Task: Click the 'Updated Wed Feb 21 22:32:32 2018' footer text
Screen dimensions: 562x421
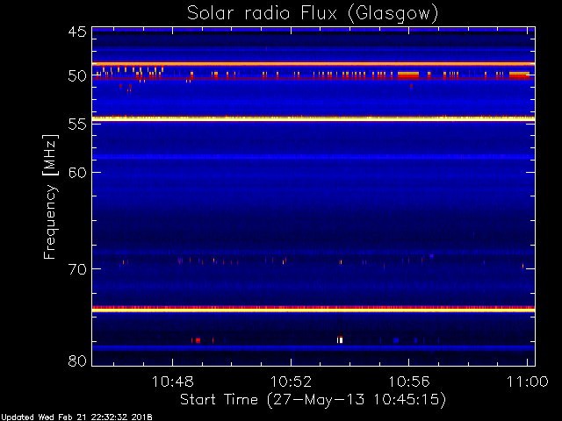Action: tap(76, 417)
